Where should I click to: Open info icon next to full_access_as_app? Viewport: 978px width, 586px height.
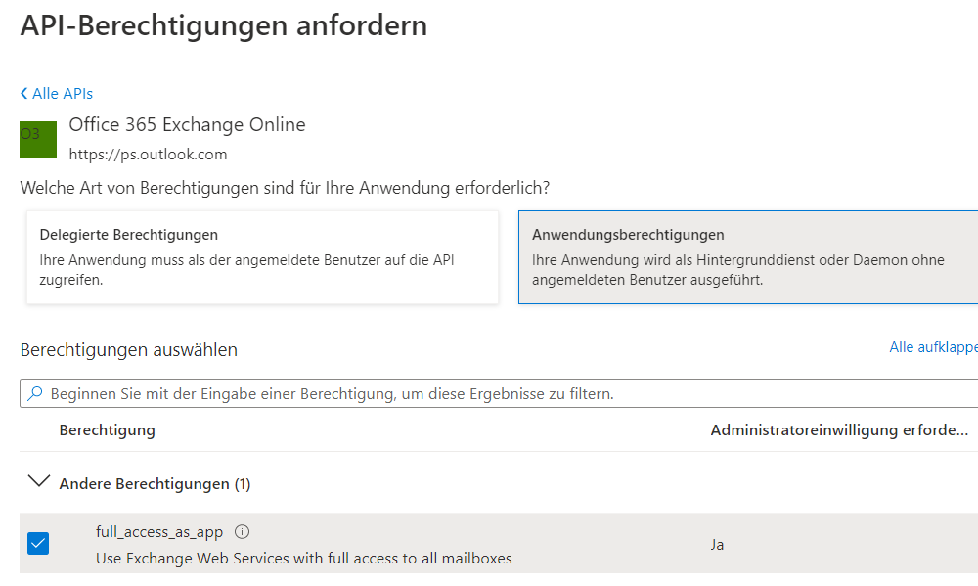pos(242,532)
